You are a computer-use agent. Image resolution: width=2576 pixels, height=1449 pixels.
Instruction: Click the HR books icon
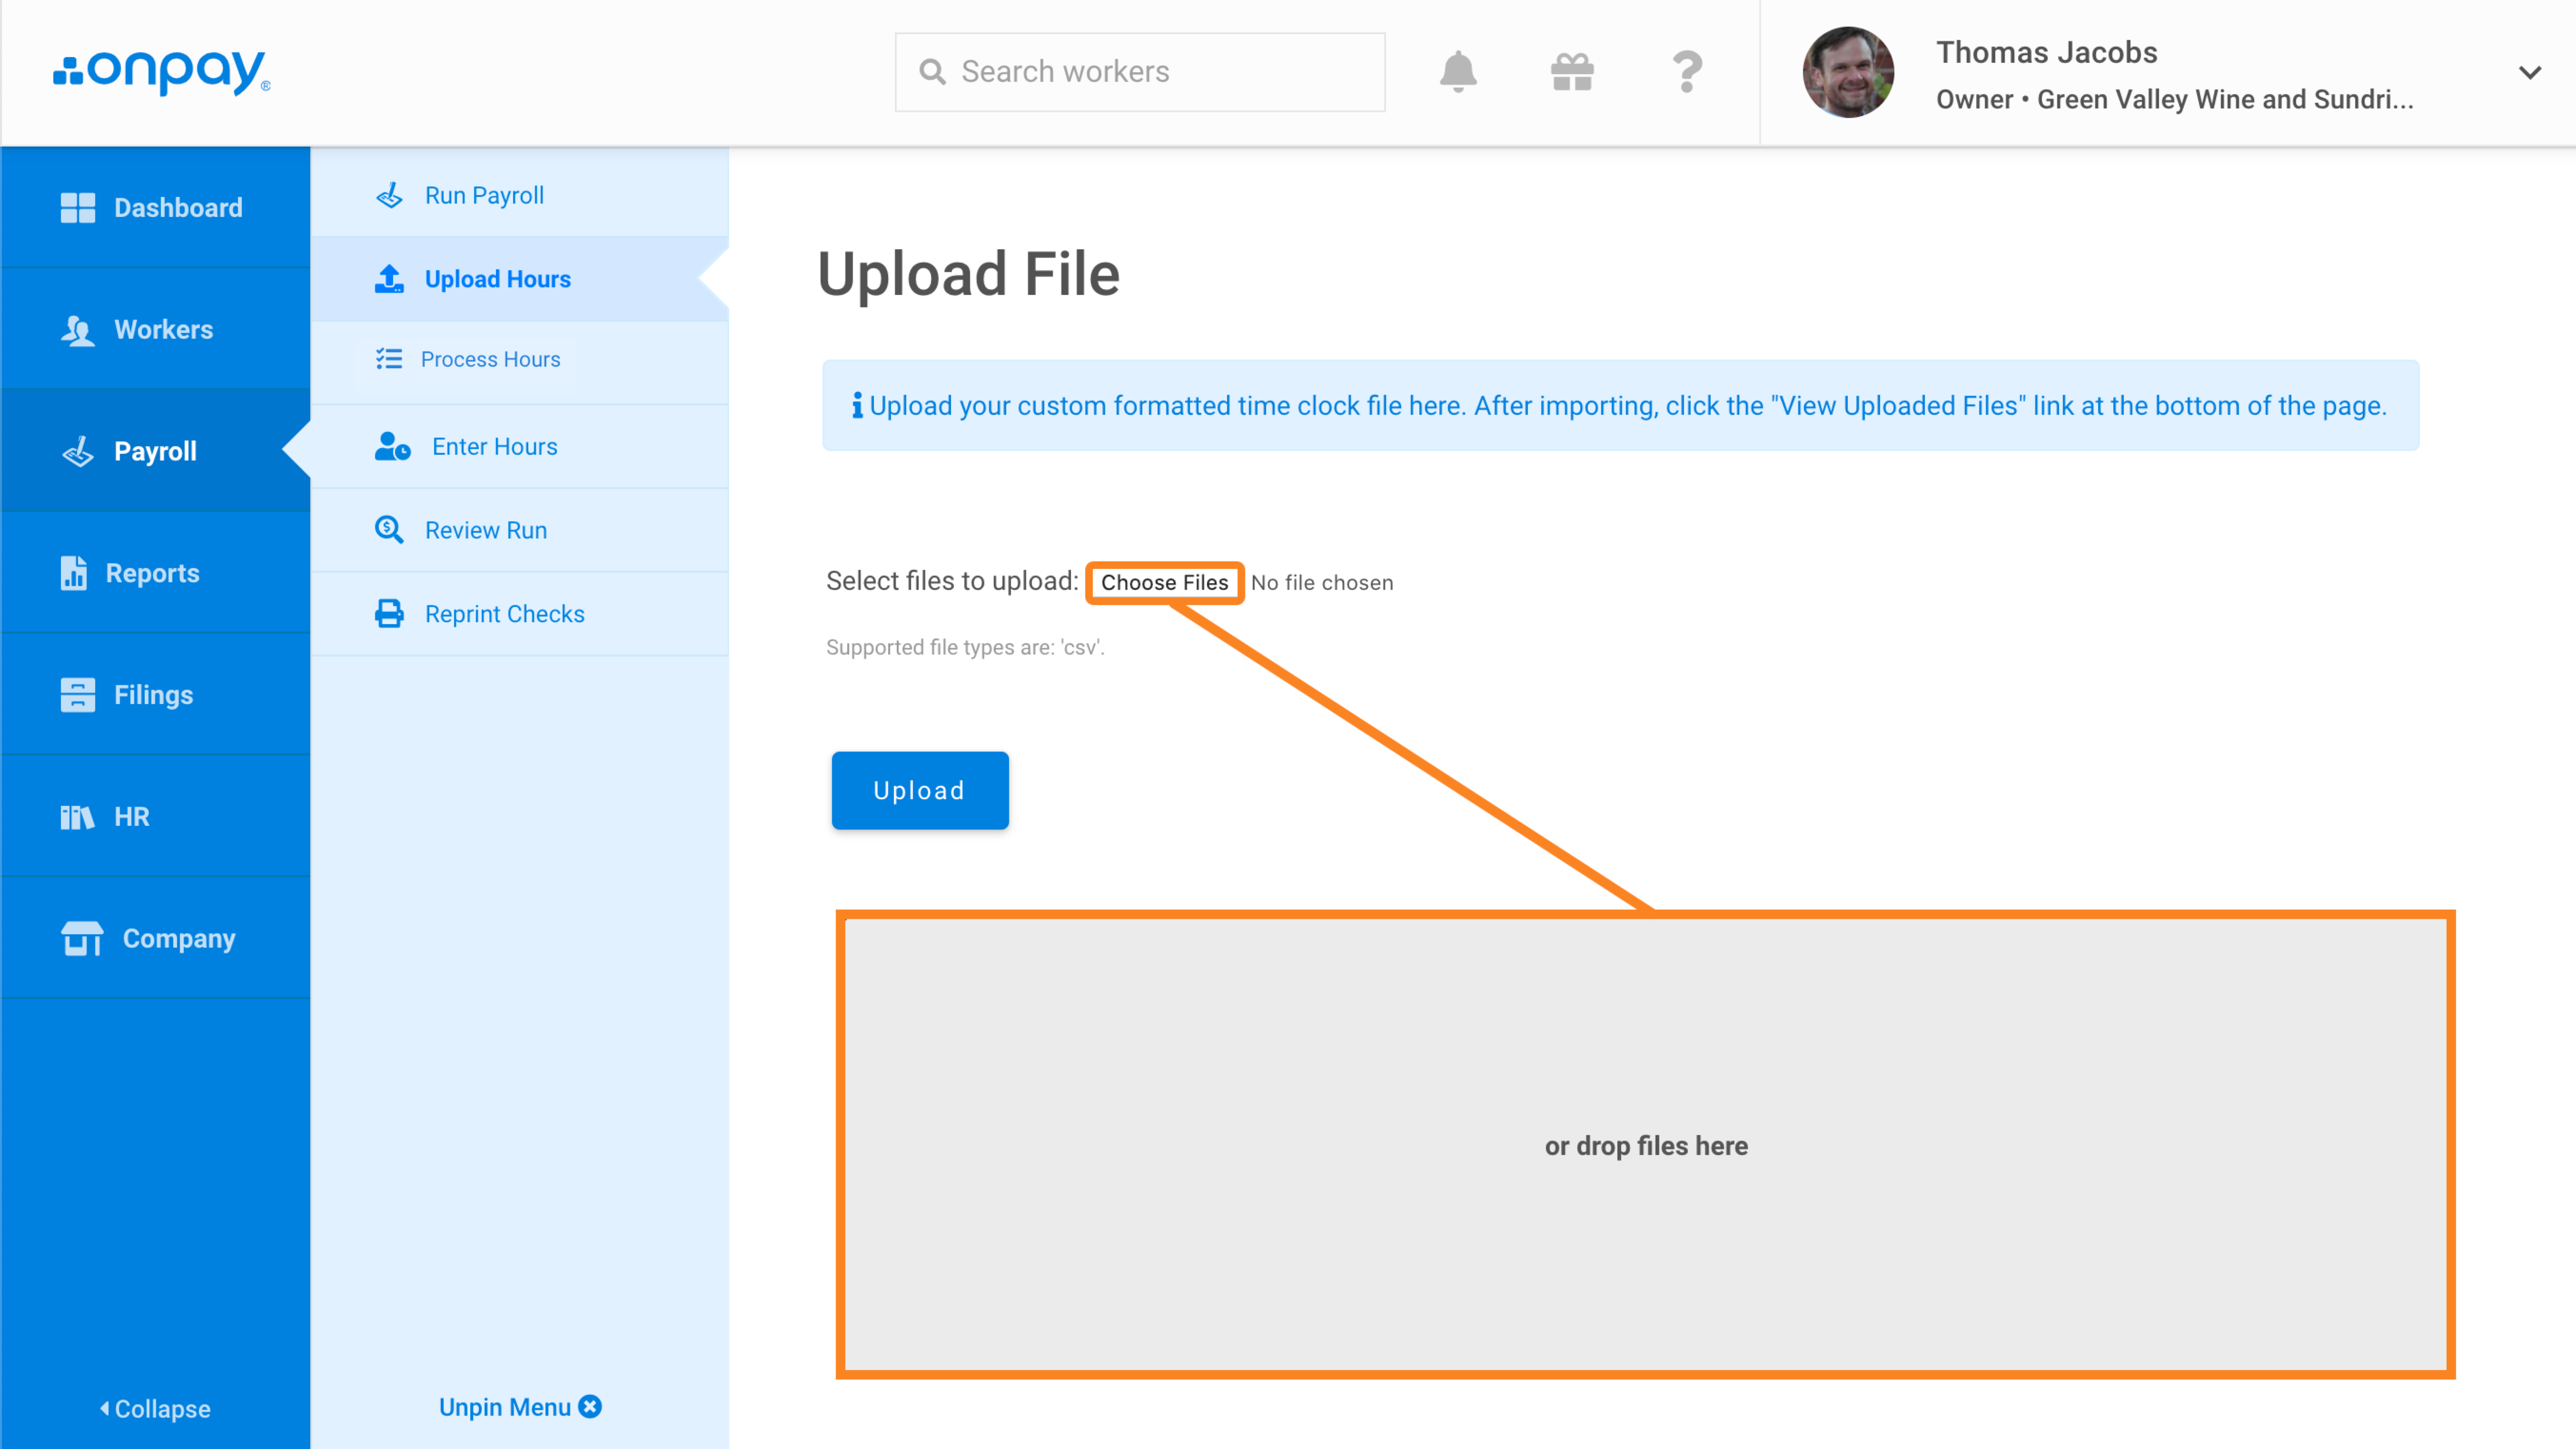tap(77, 817)
